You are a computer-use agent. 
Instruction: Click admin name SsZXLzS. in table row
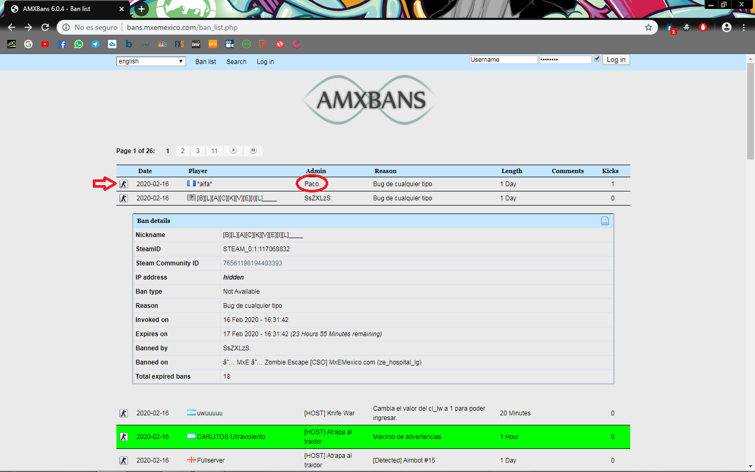318,198
